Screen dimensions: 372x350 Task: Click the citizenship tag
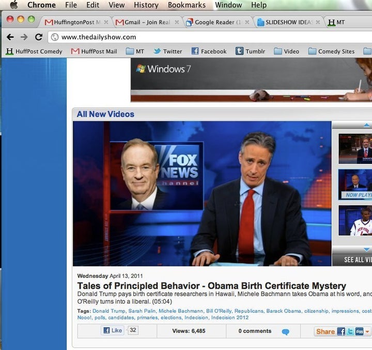316,311
